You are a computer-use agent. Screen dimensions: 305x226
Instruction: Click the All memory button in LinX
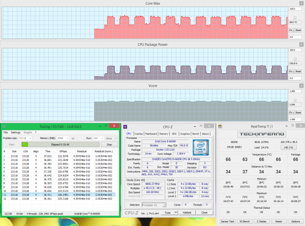click(x=73, y=138)
